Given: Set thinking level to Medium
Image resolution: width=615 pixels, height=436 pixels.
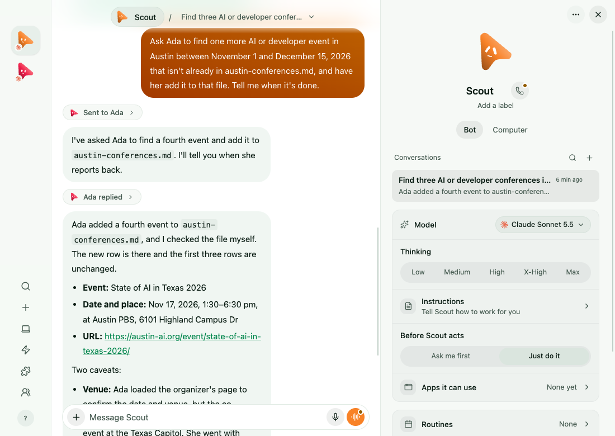Looking at the screenshot, I should pyautogui.click(x=457, y=272).
